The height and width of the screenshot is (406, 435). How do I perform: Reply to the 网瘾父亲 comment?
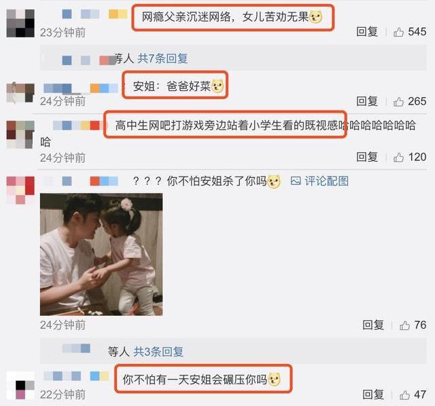pos(367,32)
